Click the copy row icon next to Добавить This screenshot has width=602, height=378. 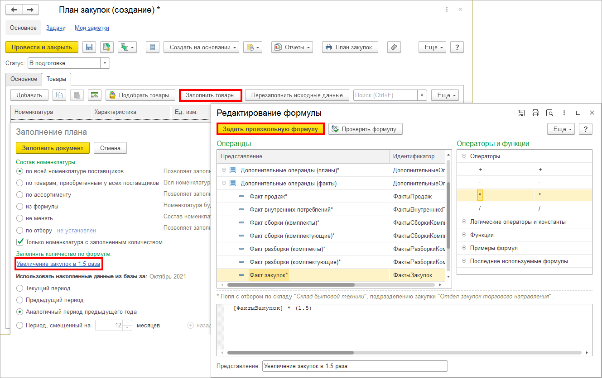tap(59, 95)
